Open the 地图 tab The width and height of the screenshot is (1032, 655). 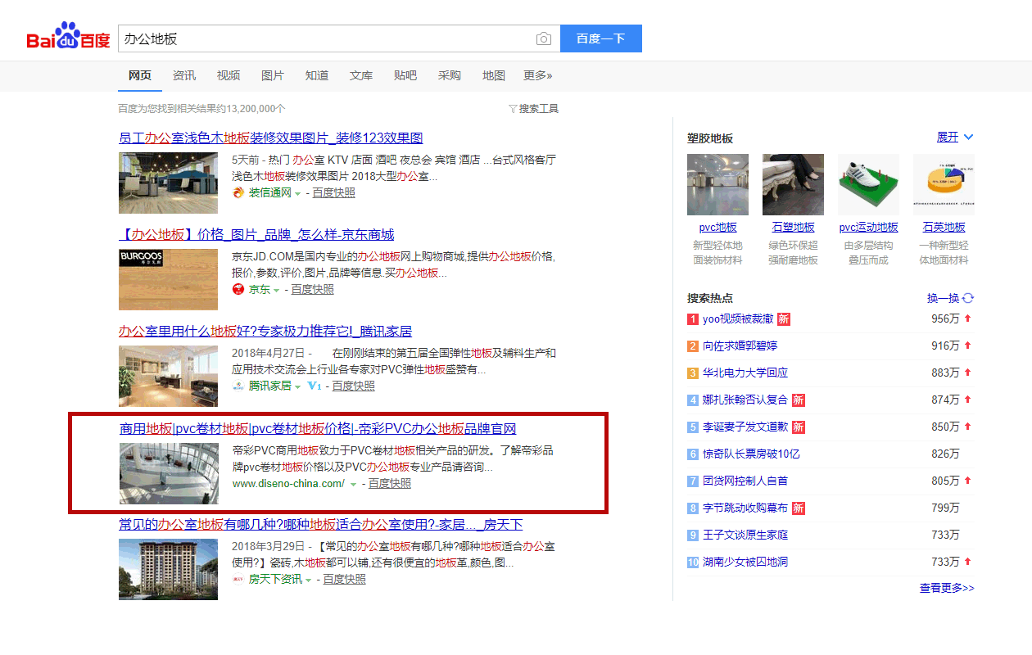click(x=494, y=75)
